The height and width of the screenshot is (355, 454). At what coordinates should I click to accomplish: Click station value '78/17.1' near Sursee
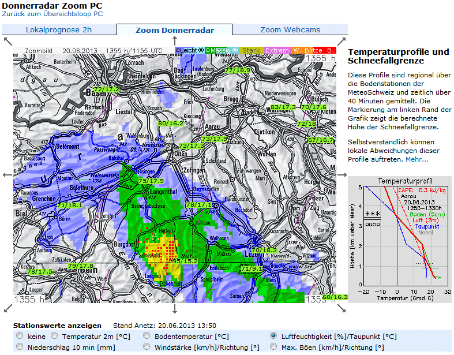pyautogui.click(x=199, y=204)
